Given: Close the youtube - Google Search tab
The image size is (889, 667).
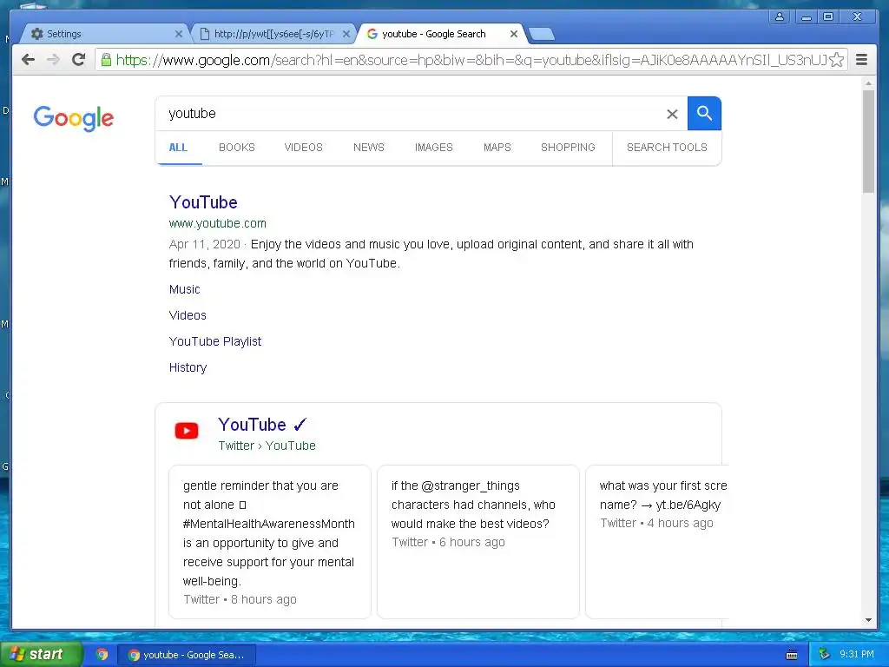Looking at the screenshot, I should pyautogui.click(x=514, y=34).
